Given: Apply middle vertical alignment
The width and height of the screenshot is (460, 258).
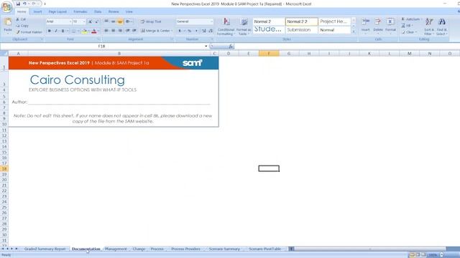Looking at the screenshot, I should click(x=114, y=21).
